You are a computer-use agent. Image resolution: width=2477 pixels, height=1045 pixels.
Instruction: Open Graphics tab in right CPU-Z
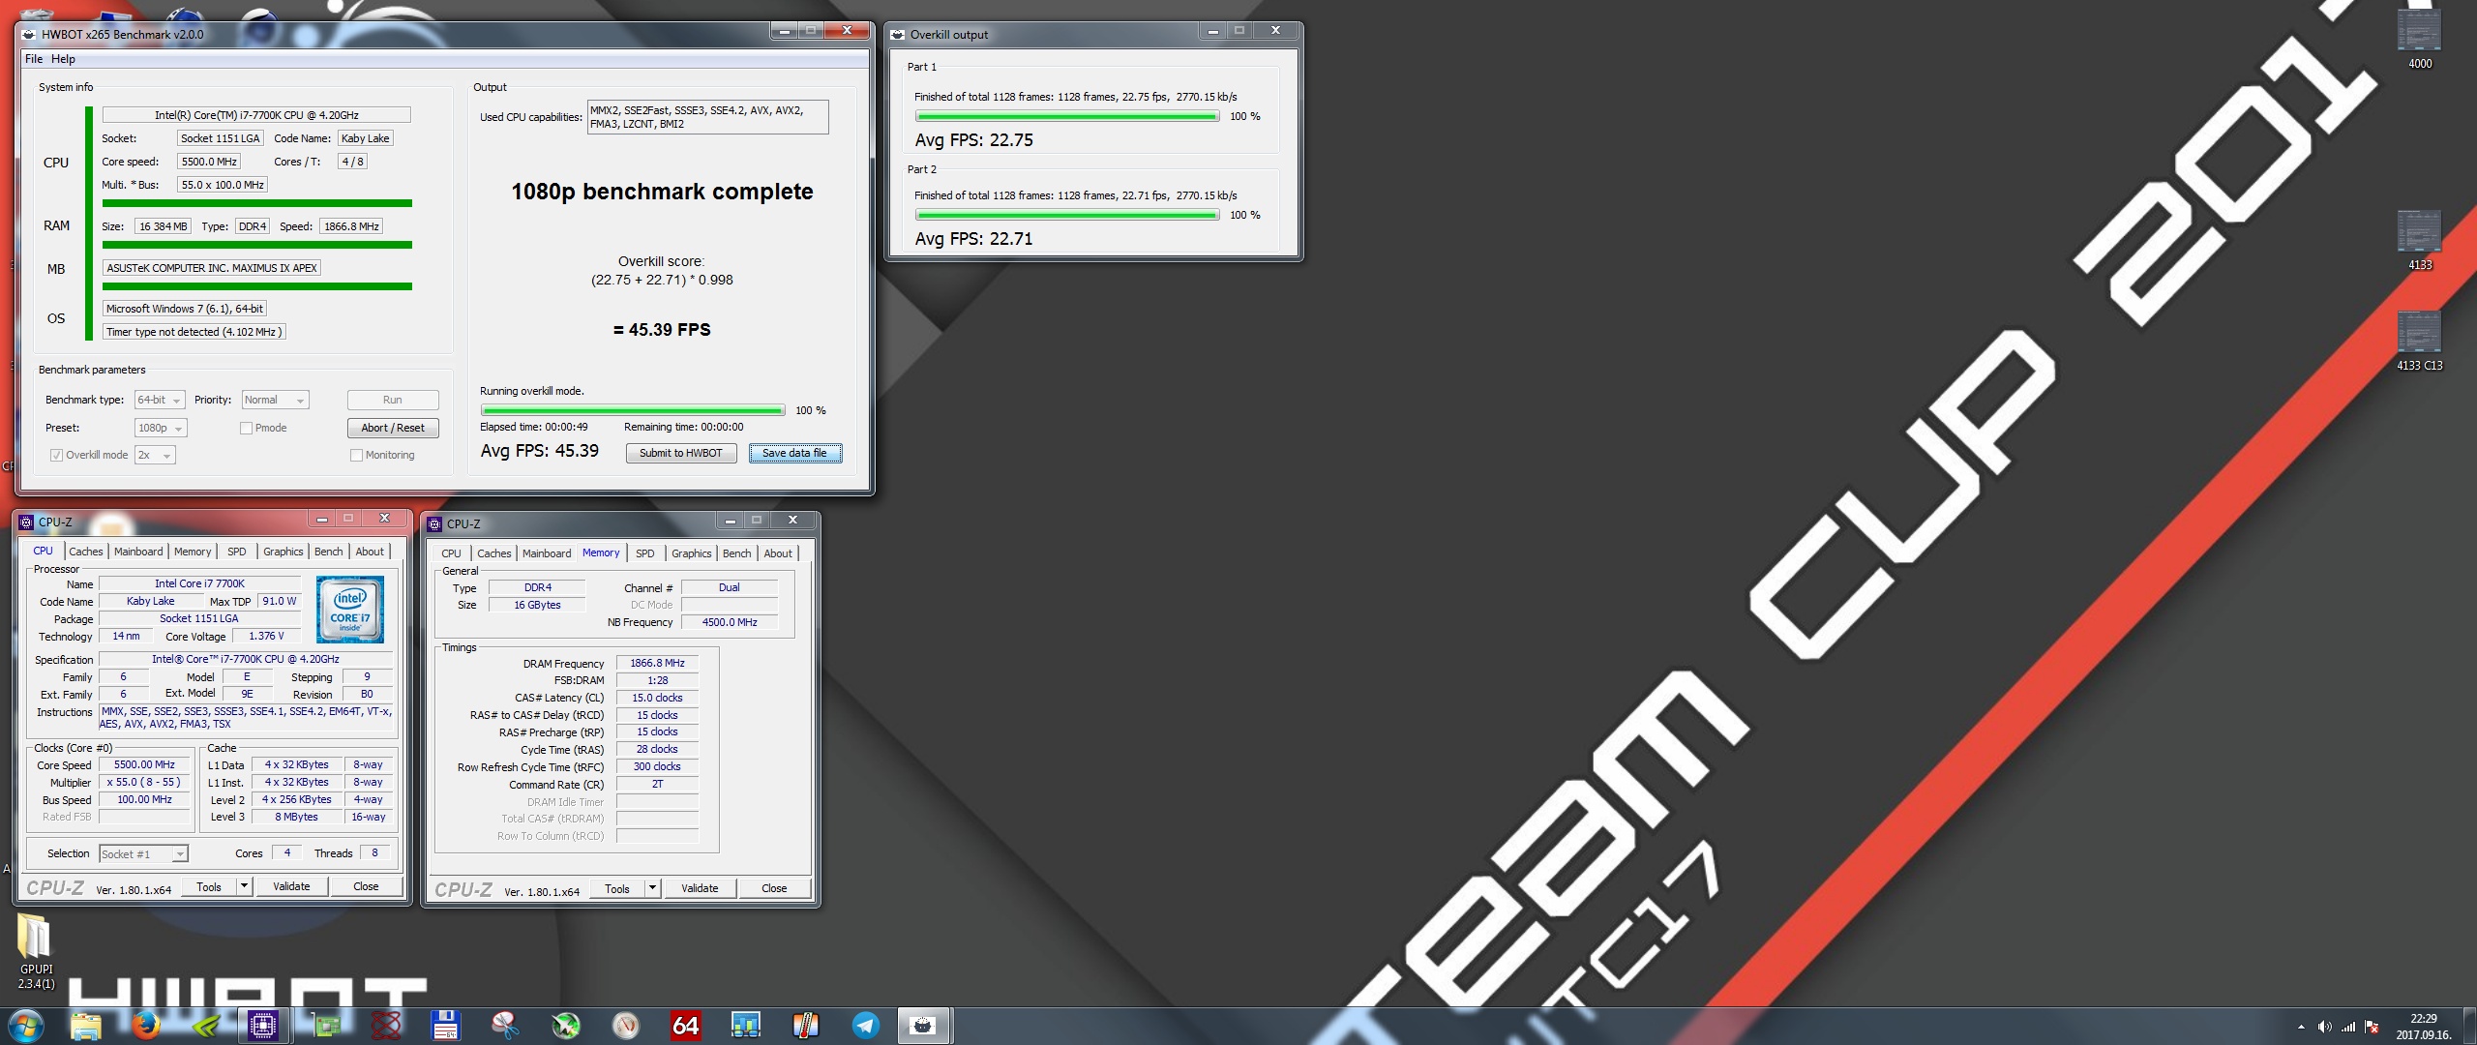click(692, 553)
